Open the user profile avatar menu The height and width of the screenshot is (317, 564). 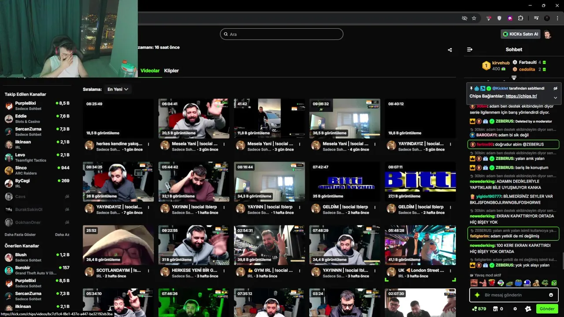point(547,34)
